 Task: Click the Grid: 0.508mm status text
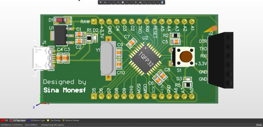pyautogui.click(x=32, y=125)
